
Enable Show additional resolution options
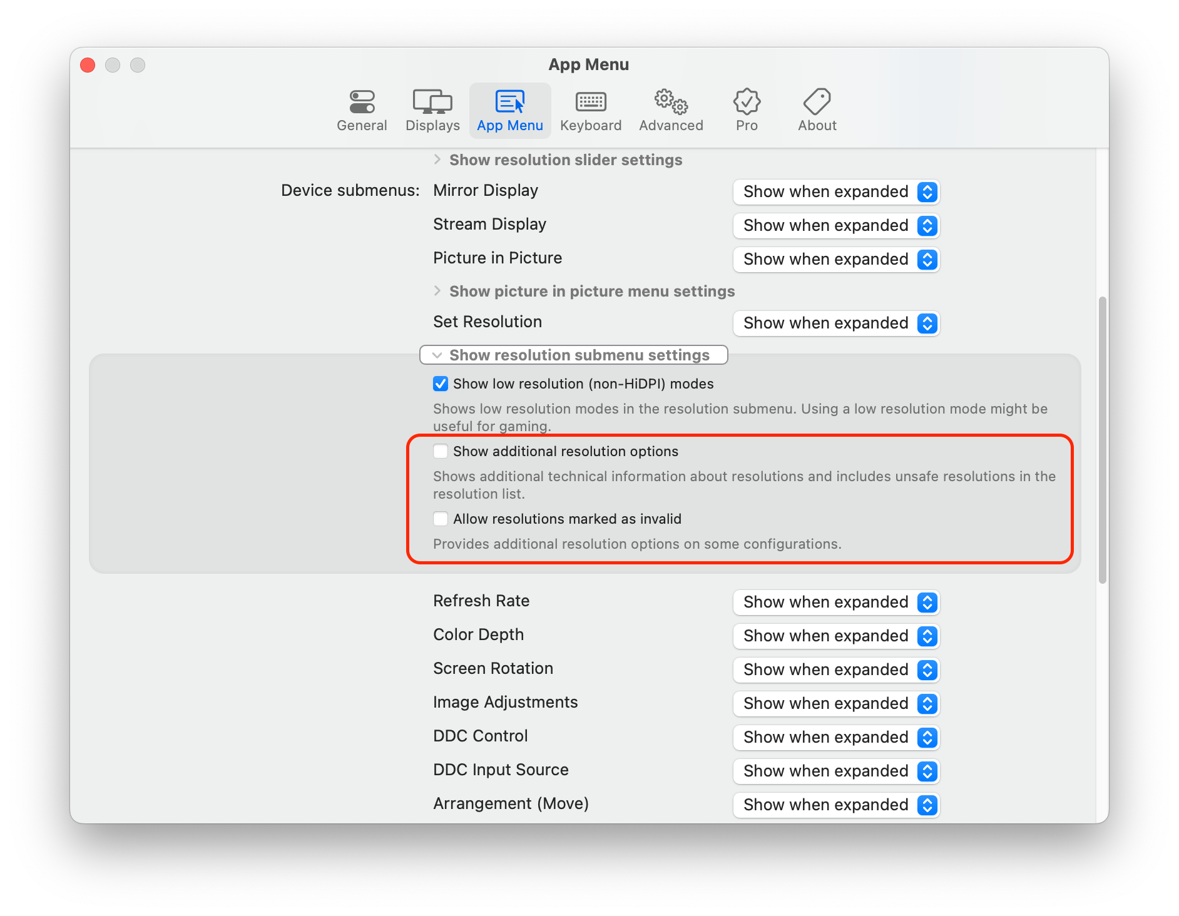[x=440, y=450]
